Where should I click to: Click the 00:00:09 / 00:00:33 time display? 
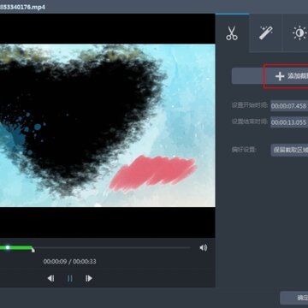(69, 262)
